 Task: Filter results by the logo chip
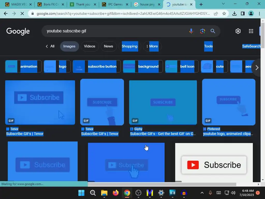pyautogui.click(x=57, y=66)
